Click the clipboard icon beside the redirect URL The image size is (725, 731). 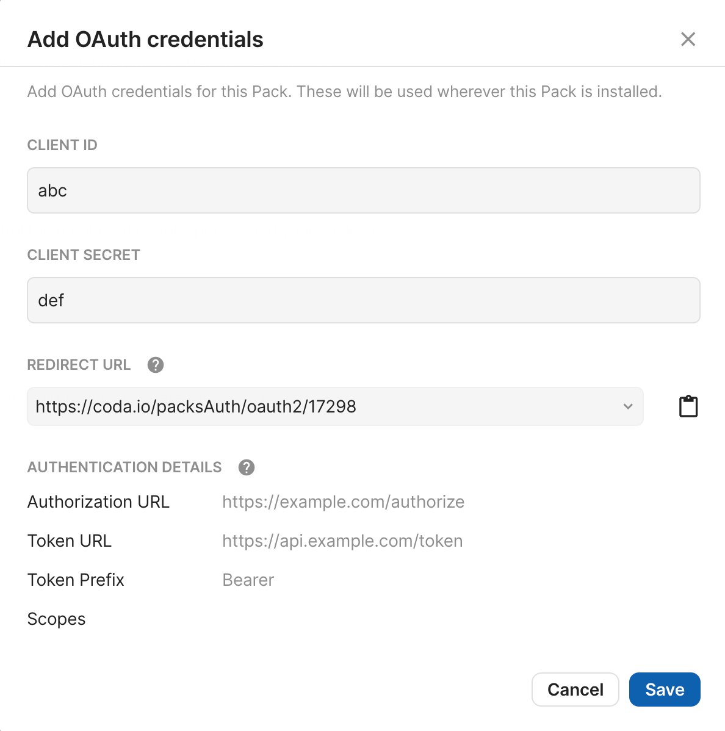[688, 406]
